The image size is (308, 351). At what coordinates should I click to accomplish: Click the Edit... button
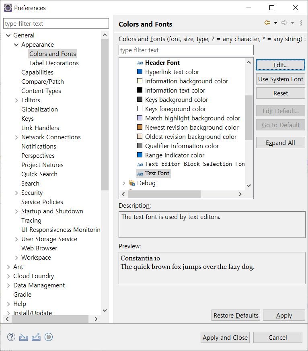(281, 65)
